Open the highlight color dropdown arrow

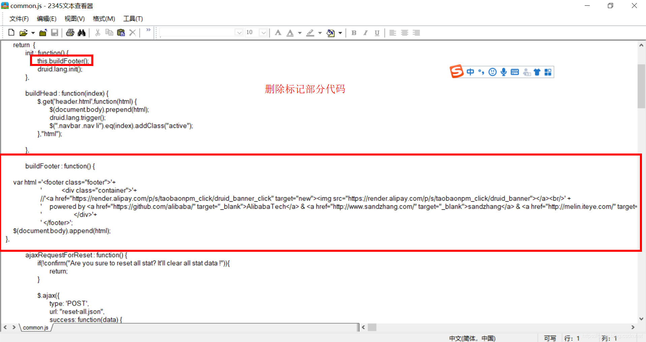coord(320,33)
